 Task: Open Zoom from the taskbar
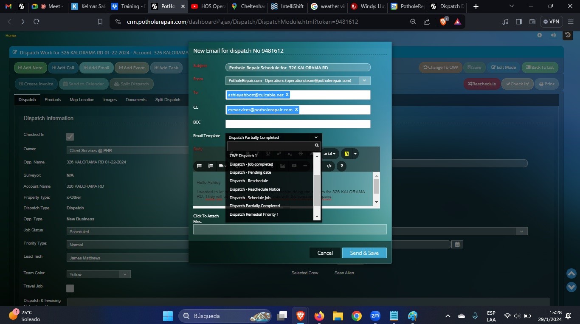click(x=375, y=316)
